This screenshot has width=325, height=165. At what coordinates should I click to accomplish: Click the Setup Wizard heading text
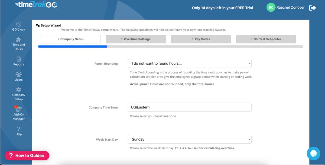[x=51, y=25]
